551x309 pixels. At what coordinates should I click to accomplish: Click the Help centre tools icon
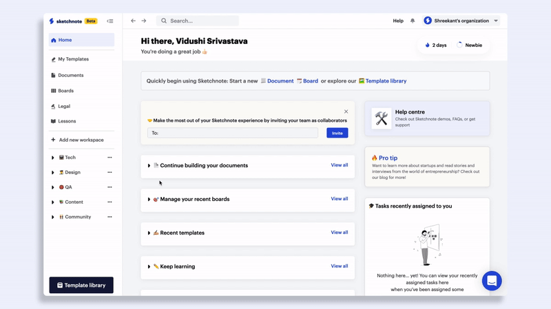(x=382, y=118)
